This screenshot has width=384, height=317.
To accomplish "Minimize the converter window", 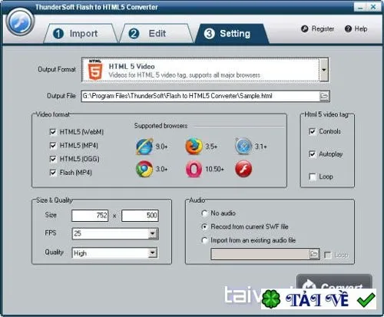I will pyautogui.click(x=360, y=7).
